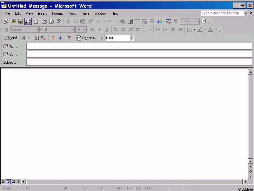Screen dimensions: 254x191
Task: Center-align the text
Action: (123, 30)
